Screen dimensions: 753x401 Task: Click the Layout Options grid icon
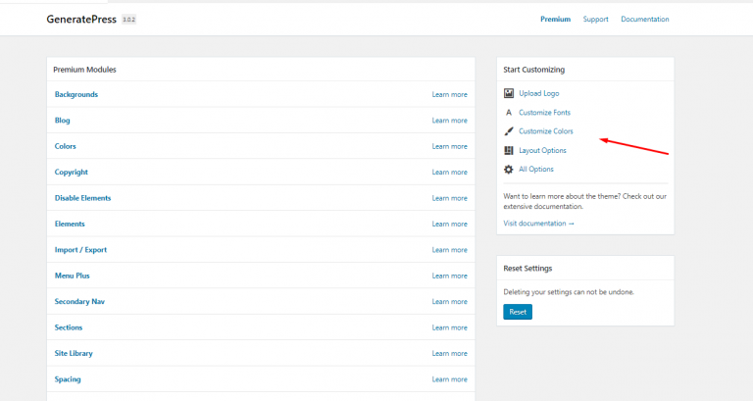click(x=509, y=150)
